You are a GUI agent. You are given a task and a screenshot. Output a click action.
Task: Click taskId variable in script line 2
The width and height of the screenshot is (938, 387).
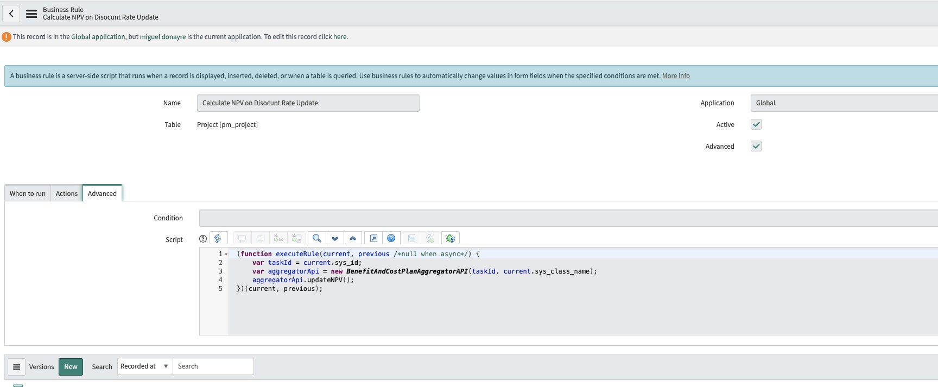(x=280, y=263)
